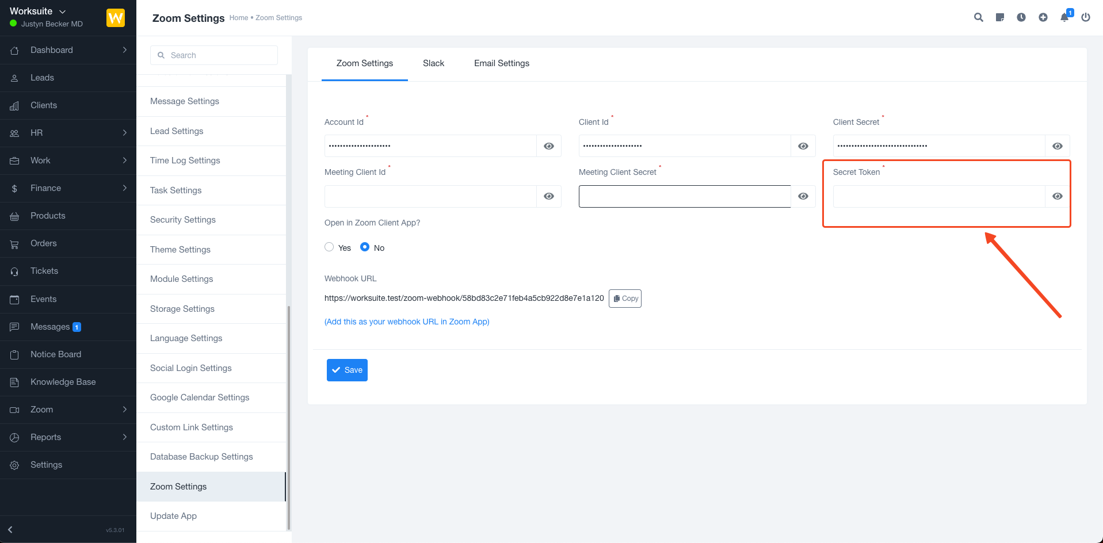Click the settings list scrollbar
The height and width of the screenshot is (543, 1103).
[x=289, y=418]
